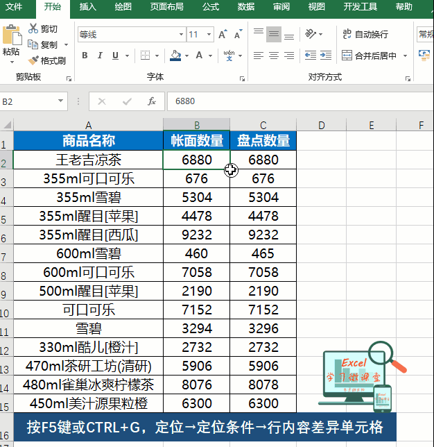Click cell with 3296
Screen dimensions: 434x447
pos(263,328)
